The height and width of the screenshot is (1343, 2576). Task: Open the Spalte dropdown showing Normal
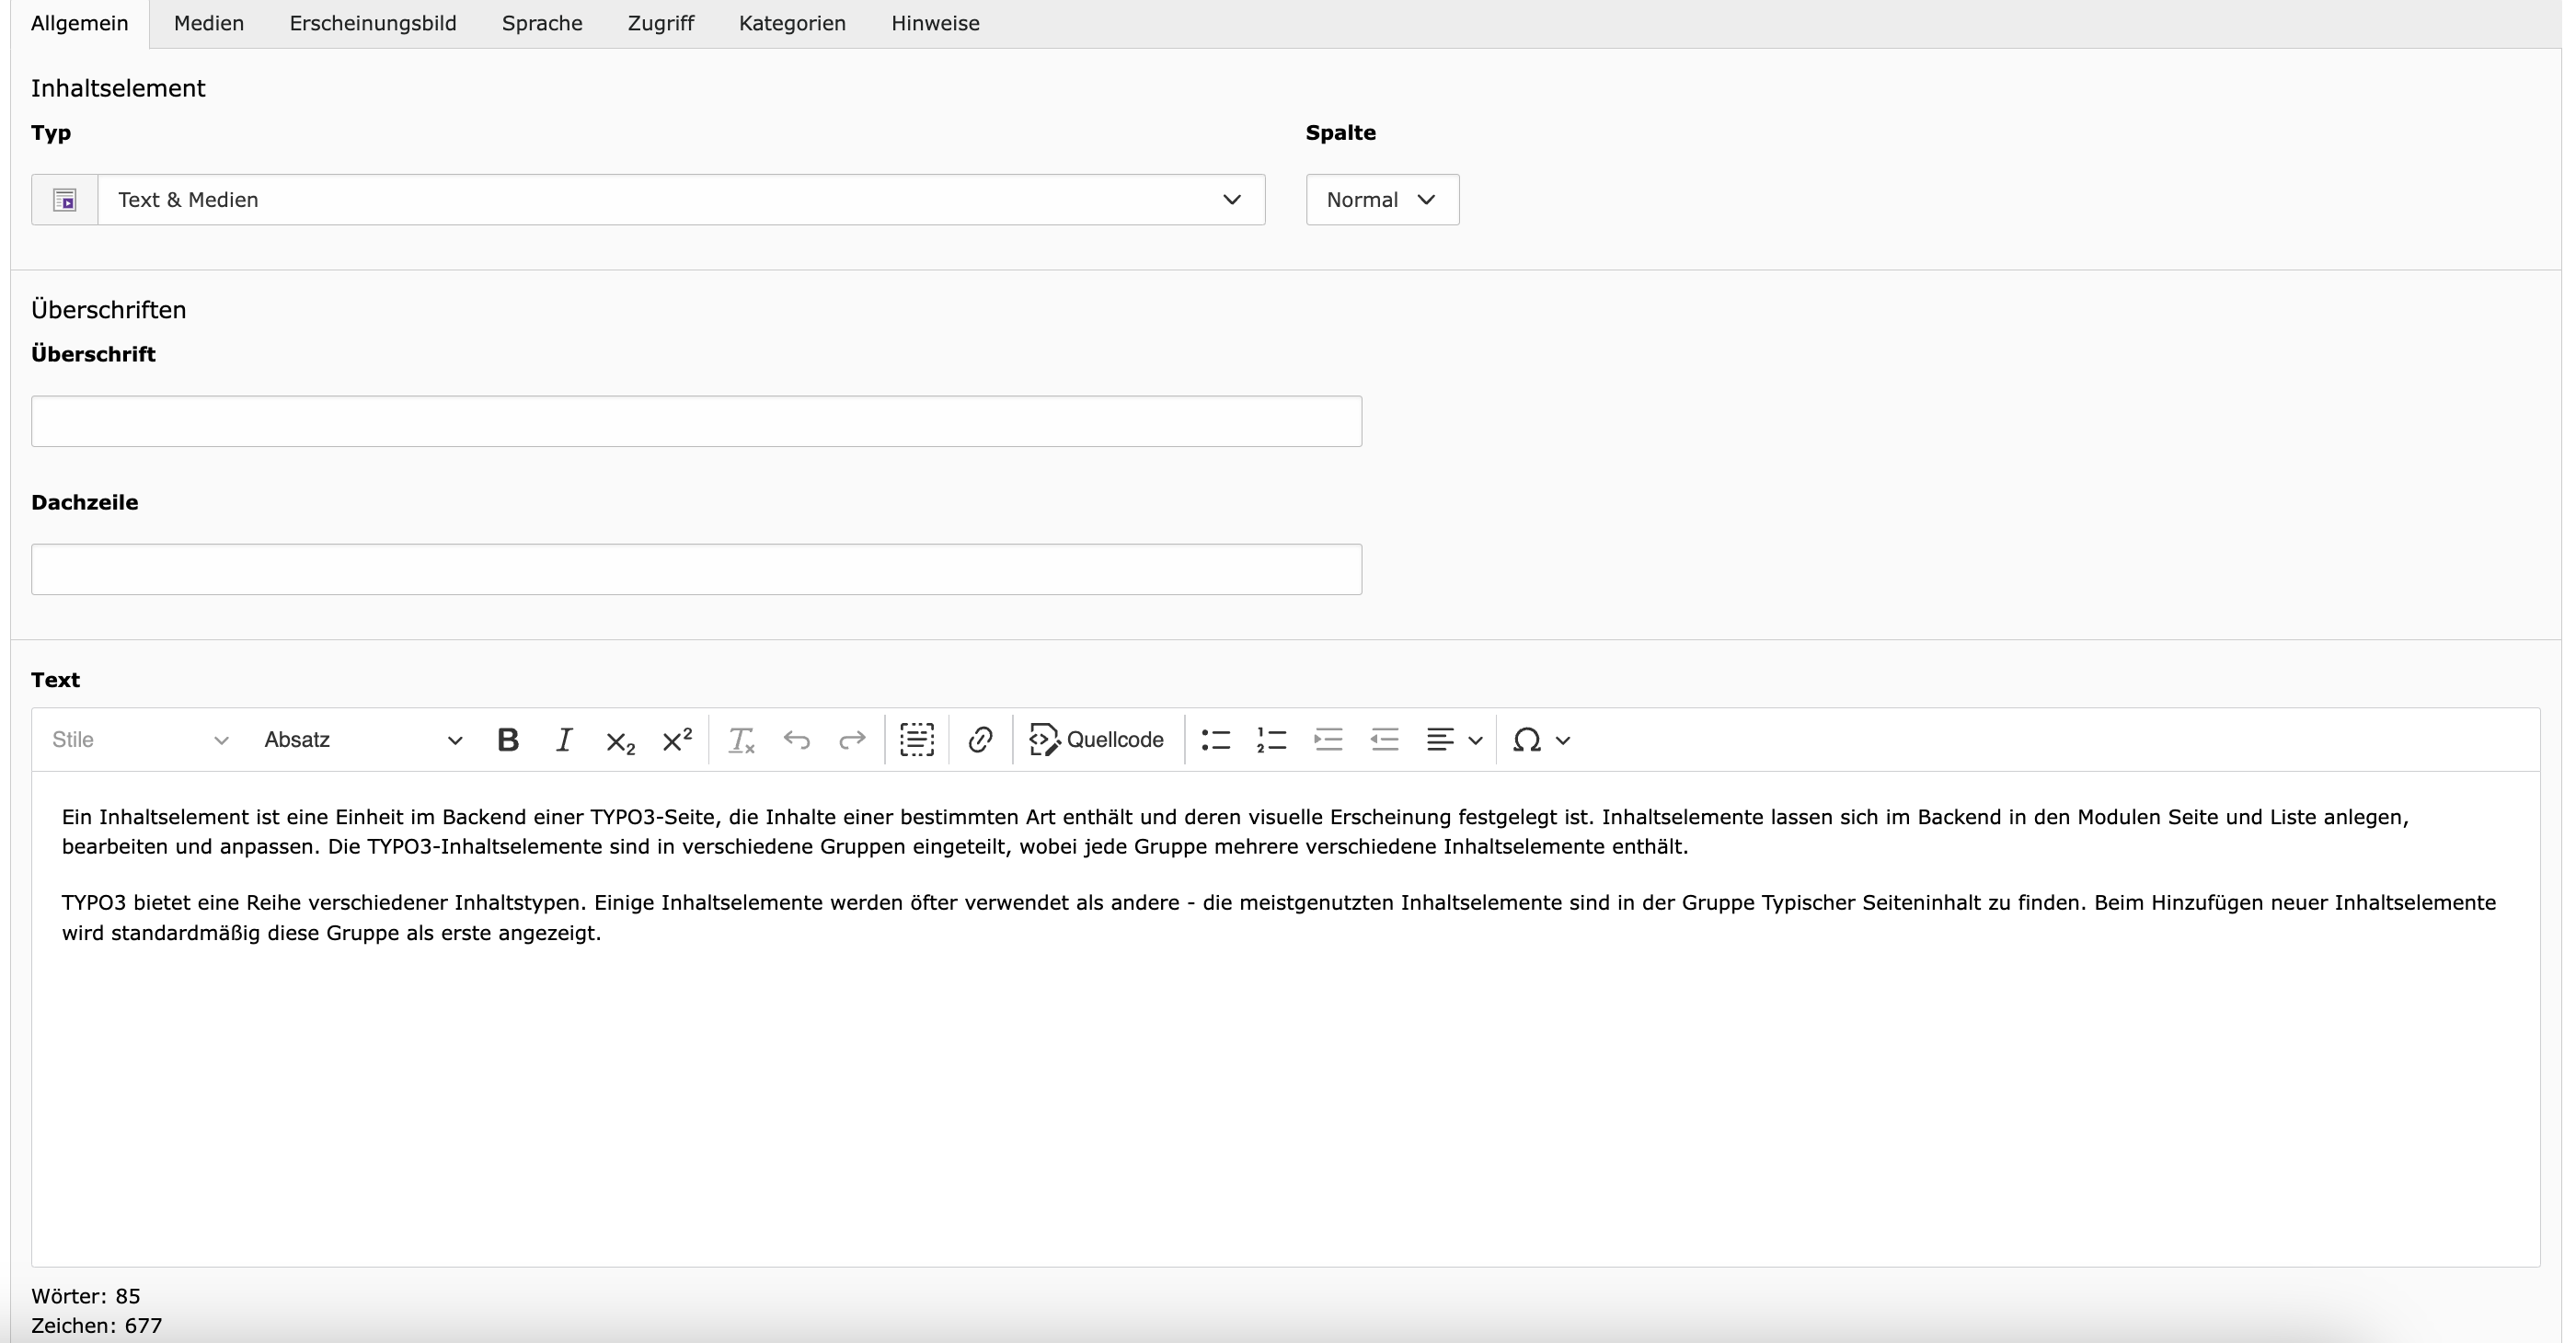point(1381,200)
